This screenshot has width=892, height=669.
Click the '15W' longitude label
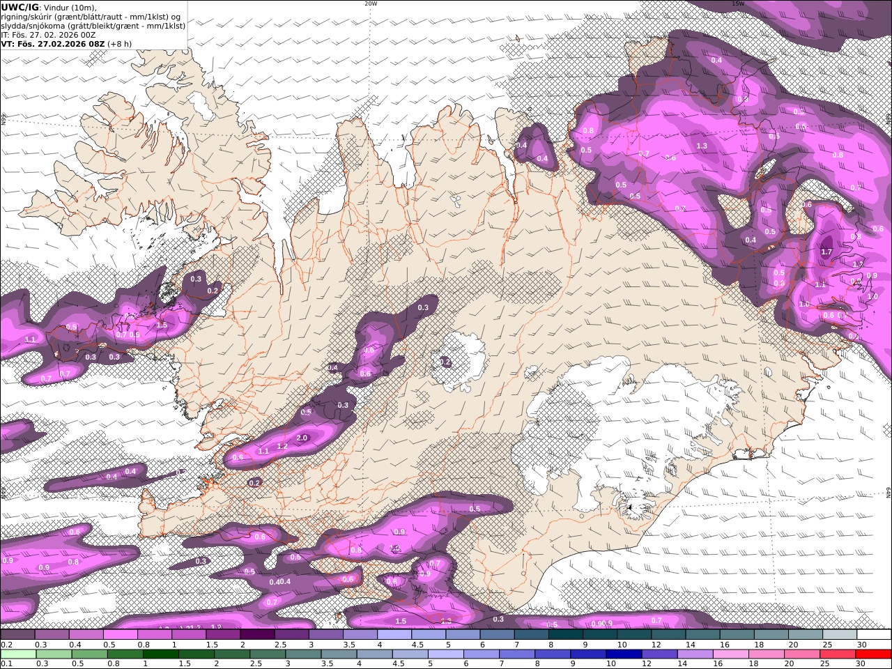click(x=737, y=3)
